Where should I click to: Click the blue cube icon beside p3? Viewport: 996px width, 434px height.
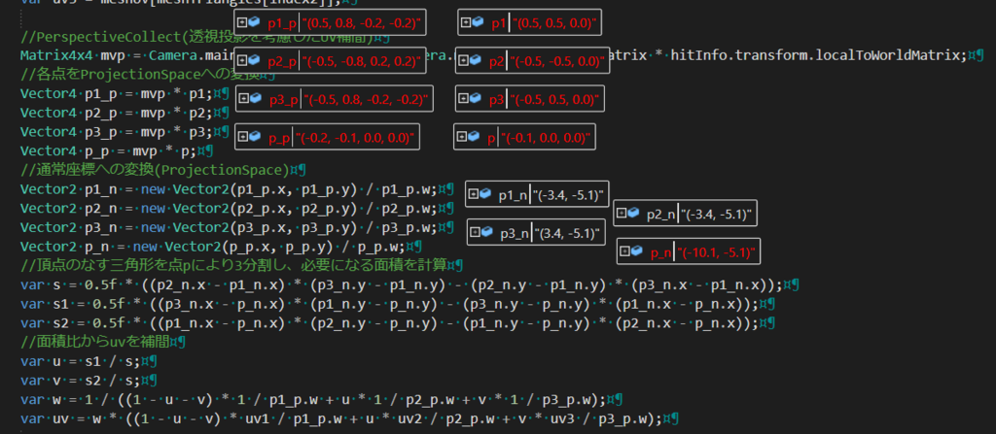click(x=476, y=98)
